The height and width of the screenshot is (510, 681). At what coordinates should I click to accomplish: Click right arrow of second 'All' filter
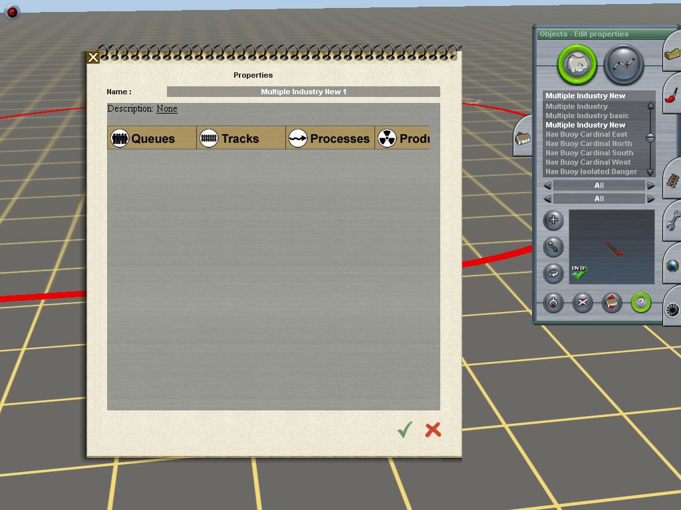click(650, 199)
